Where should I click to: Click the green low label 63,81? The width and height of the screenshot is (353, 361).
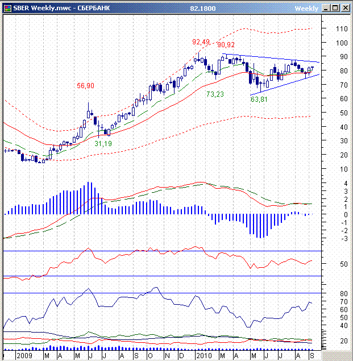pyautogui.click(x=259, y=99)
